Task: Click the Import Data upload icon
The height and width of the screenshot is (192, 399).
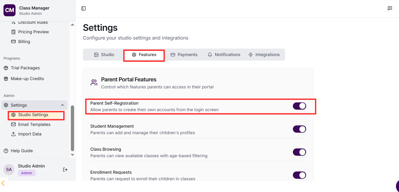Action: click(x=14, y=134)
